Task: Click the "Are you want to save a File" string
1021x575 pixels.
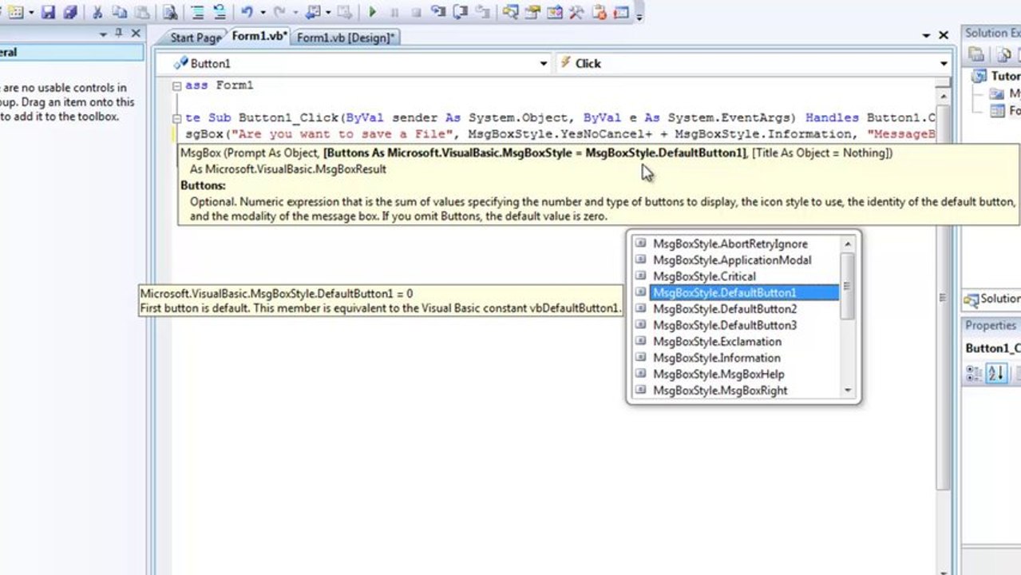Action: pos(343,134)
